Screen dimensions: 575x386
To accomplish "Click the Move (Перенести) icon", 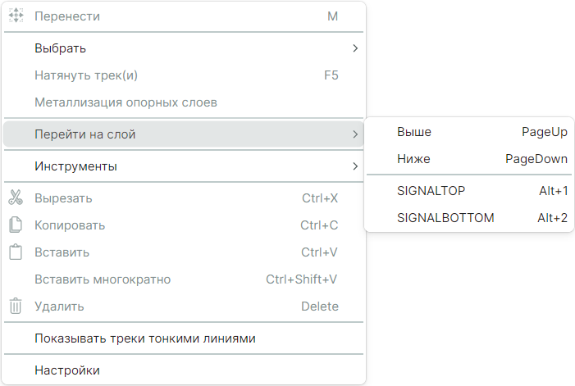I will (x=16, y=16).
